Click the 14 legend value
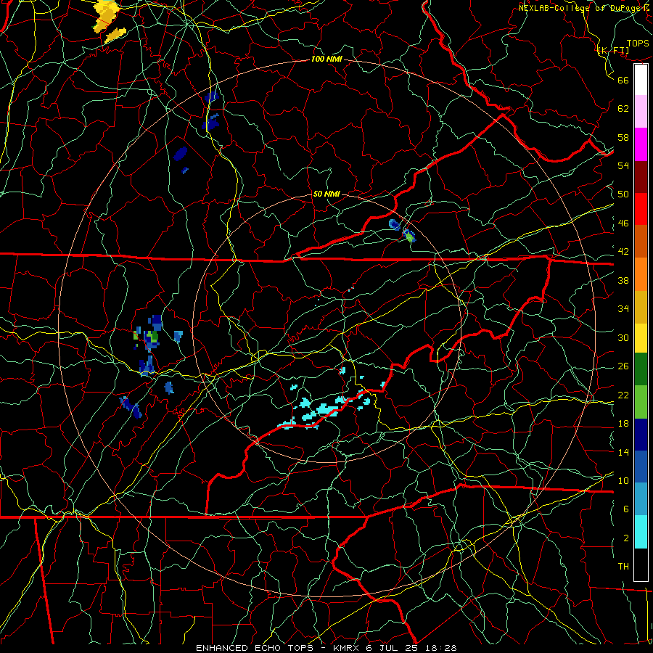Viewport: 653px width, 653px height. pos(623,452)
